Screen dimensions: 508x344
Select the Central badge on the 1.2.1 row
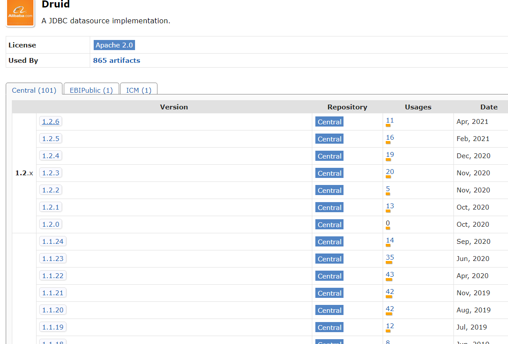(329, 207)
